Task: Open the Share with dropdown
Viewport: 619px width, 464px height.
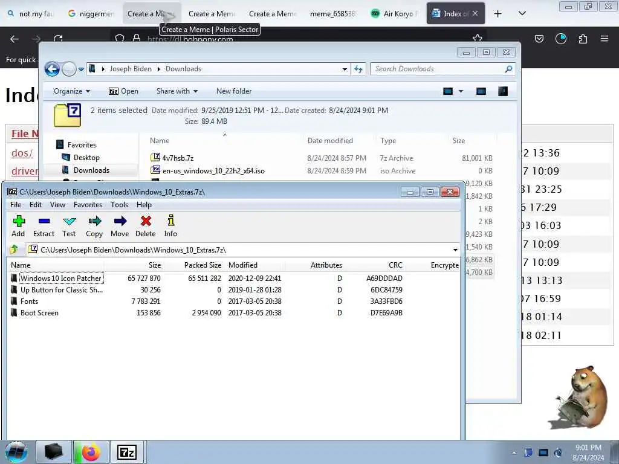Action: click(177, 91)
